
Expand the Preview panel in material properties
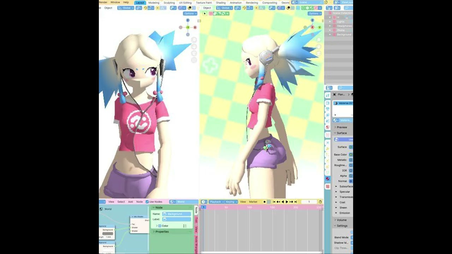tap(342, 127)
